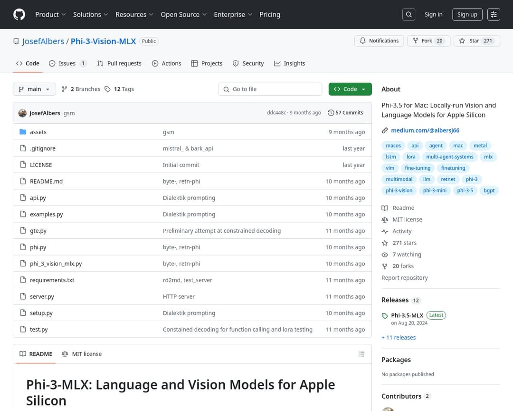Focus the Go to file search field
The height and width of the screenshot is (411, 513).
tap(270, 89)
